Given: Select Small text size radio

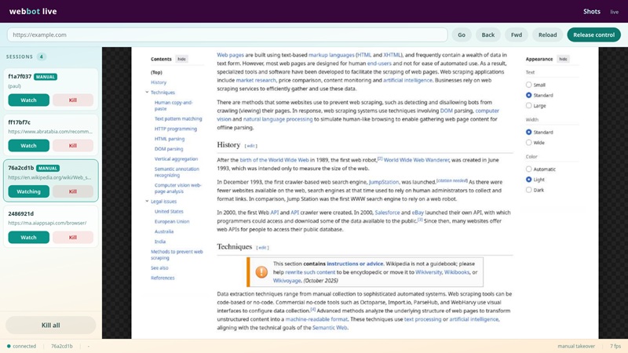Looking at the screenshot, I should [x=528, y=85].
